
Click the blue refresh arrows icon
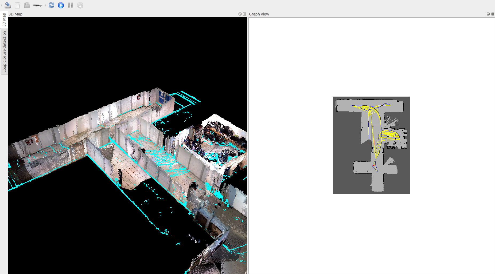(51, 5)
